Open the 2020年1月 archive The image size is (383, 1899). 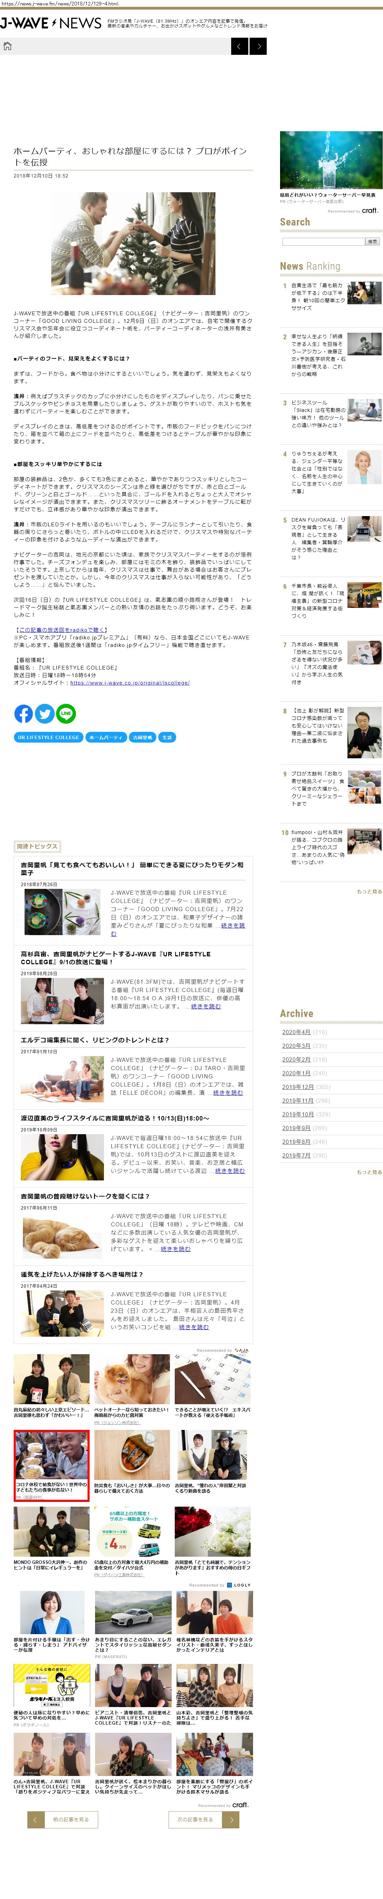coord(296,1073)
